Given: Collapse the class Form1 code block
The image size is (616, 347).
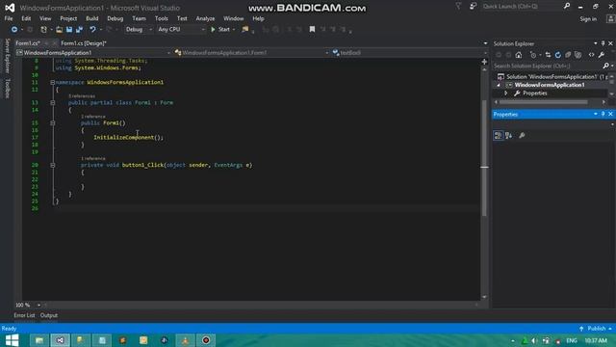Looking at the screenshot, I should pyautogui.click(x=52, y=103).
